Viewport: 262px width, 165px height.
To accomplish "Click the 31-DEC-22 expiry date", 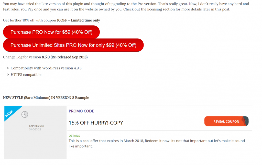I will click(x=35, y=129).
